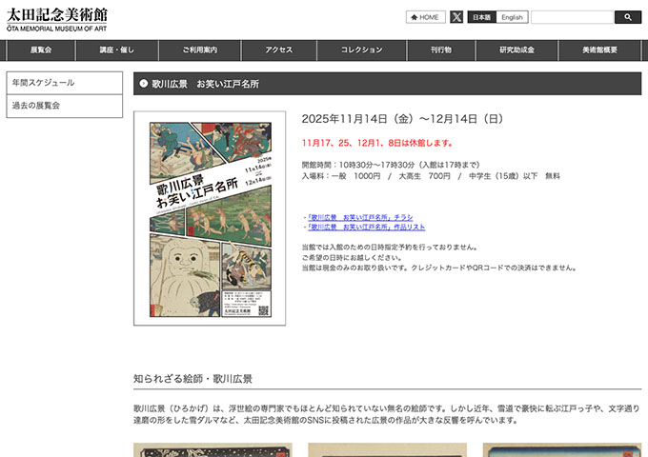Open the 刊行物 menu
This screenshot has width=648, height=457.
(441, 50)
